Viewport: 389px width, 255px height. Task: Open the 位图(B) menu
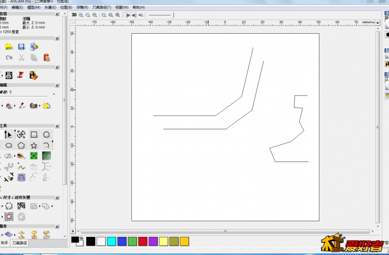[x=66, y=7]
